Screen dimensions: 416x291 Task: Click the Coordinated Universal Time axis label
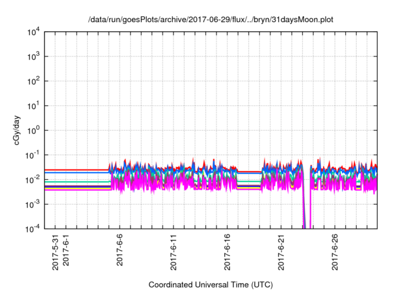point(211,285)
